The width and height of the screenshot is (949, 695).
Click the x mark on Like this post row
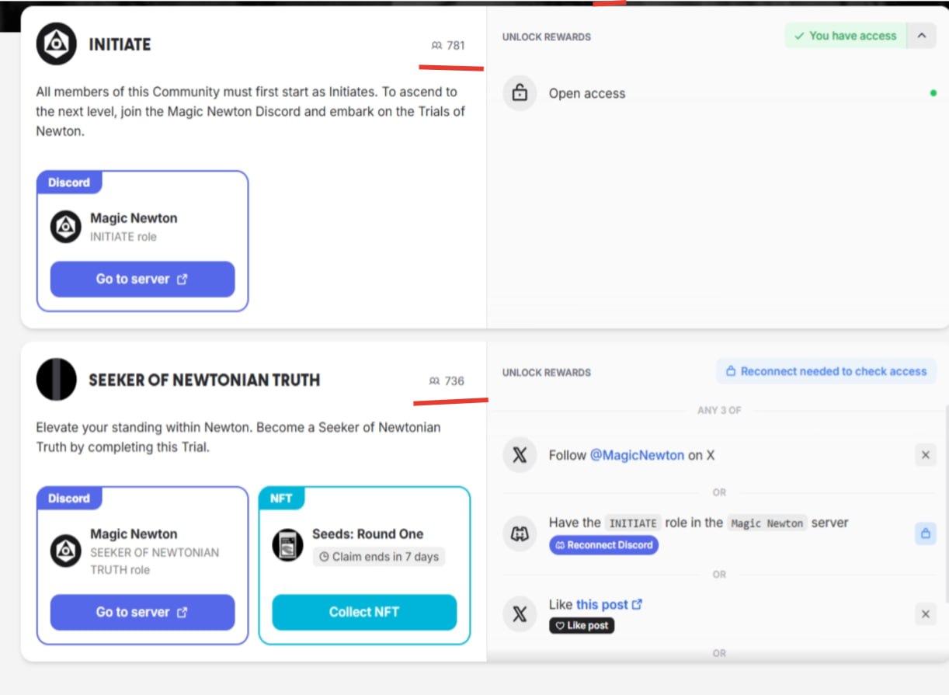tap(925, 614)
